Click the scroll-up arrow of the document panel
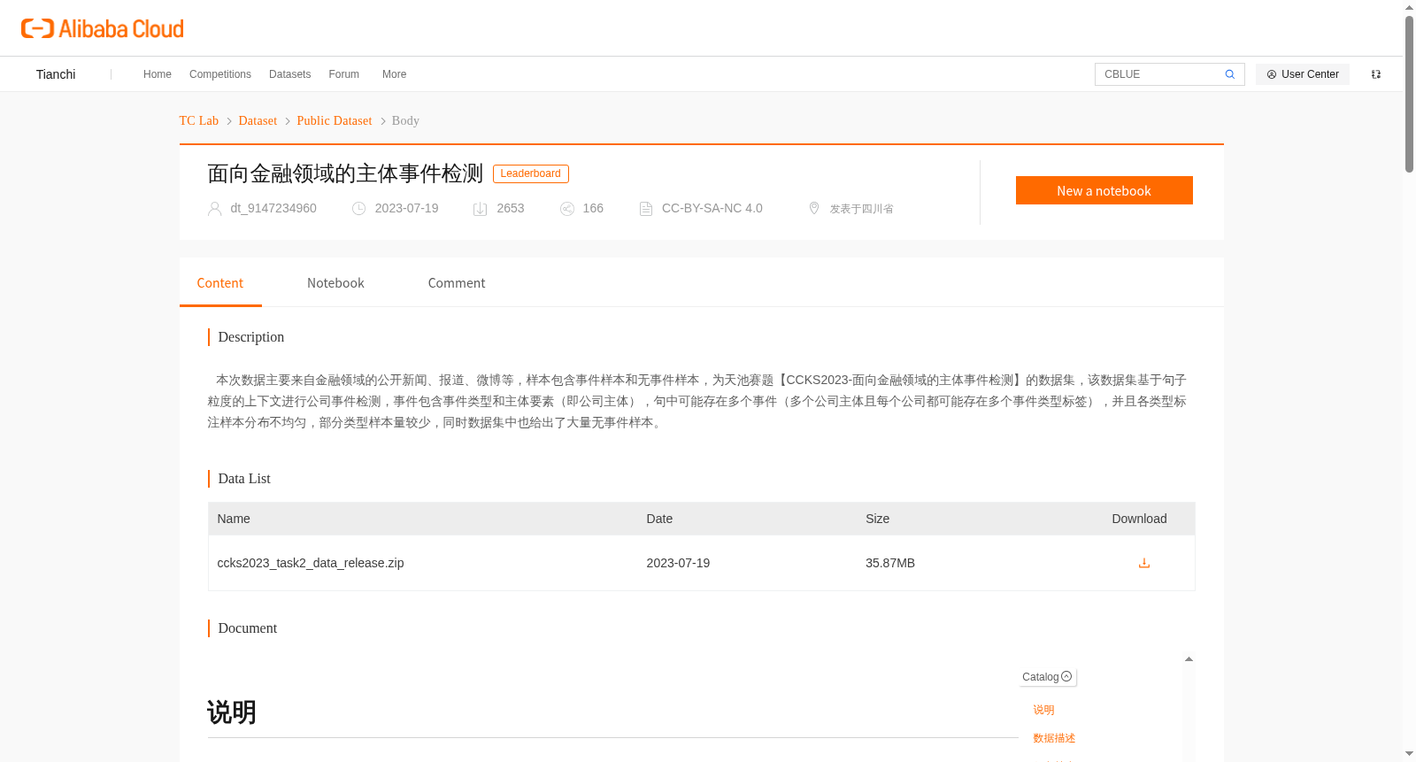 pyautogui.click(x=1189, y=659)
